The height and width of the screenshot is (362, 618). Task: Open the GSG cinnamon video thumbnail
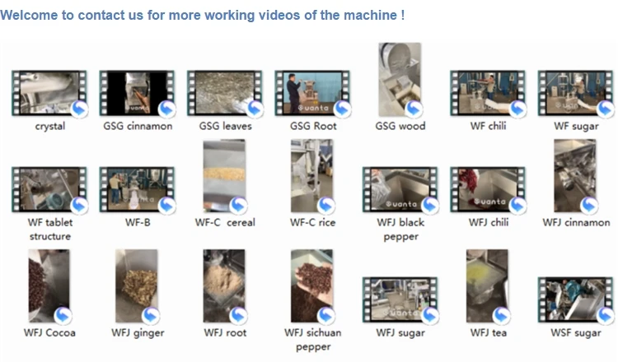click(137, 93)
